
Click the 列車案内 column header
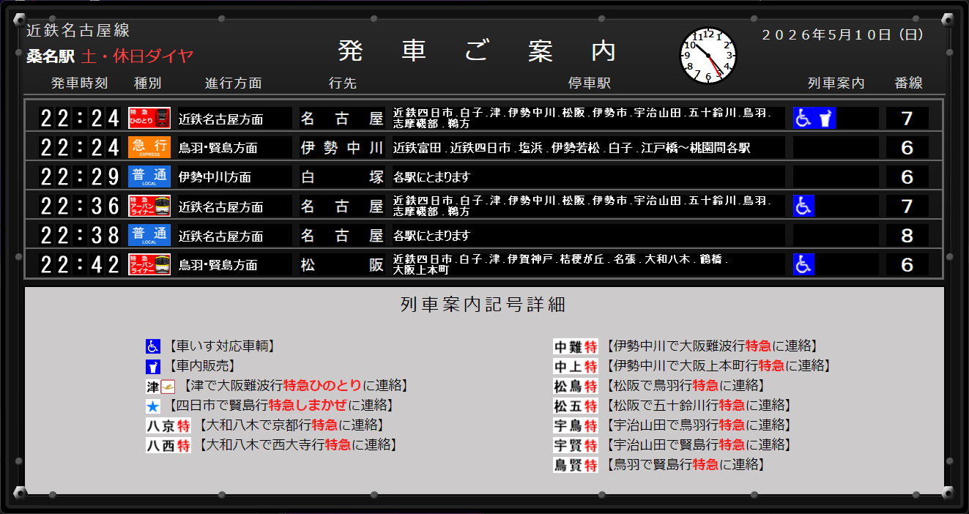coord(836,83)
